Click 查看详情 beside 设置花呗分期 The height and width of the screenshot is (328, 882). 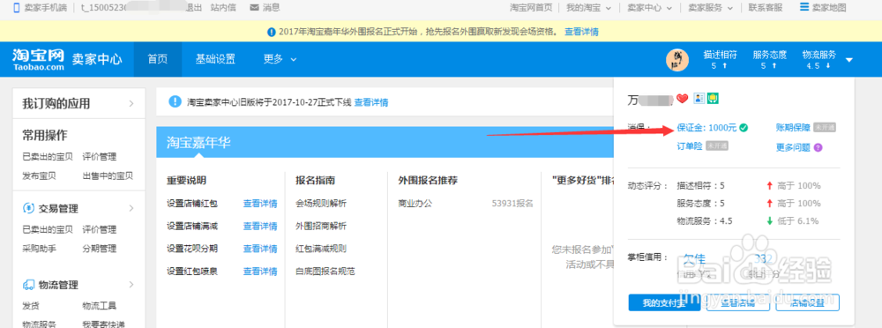coord(260,249)
